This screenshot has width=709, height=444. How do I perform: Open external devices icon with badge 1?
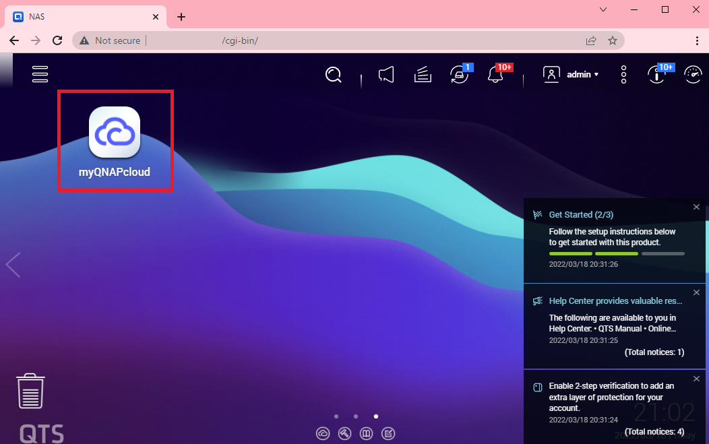460,75
